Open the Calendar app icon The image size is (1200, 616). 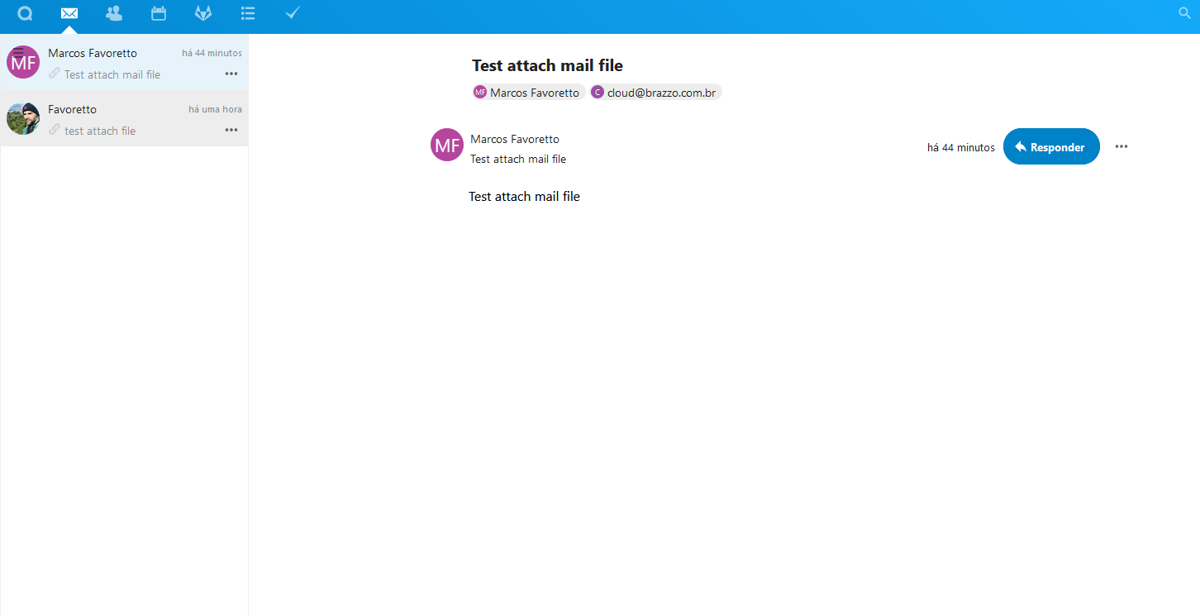(159, 13)
